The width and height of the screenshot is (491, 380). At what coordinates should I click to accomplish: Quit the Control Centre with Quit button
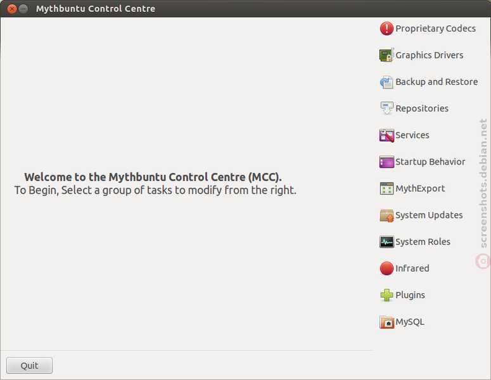pos(29,365)
